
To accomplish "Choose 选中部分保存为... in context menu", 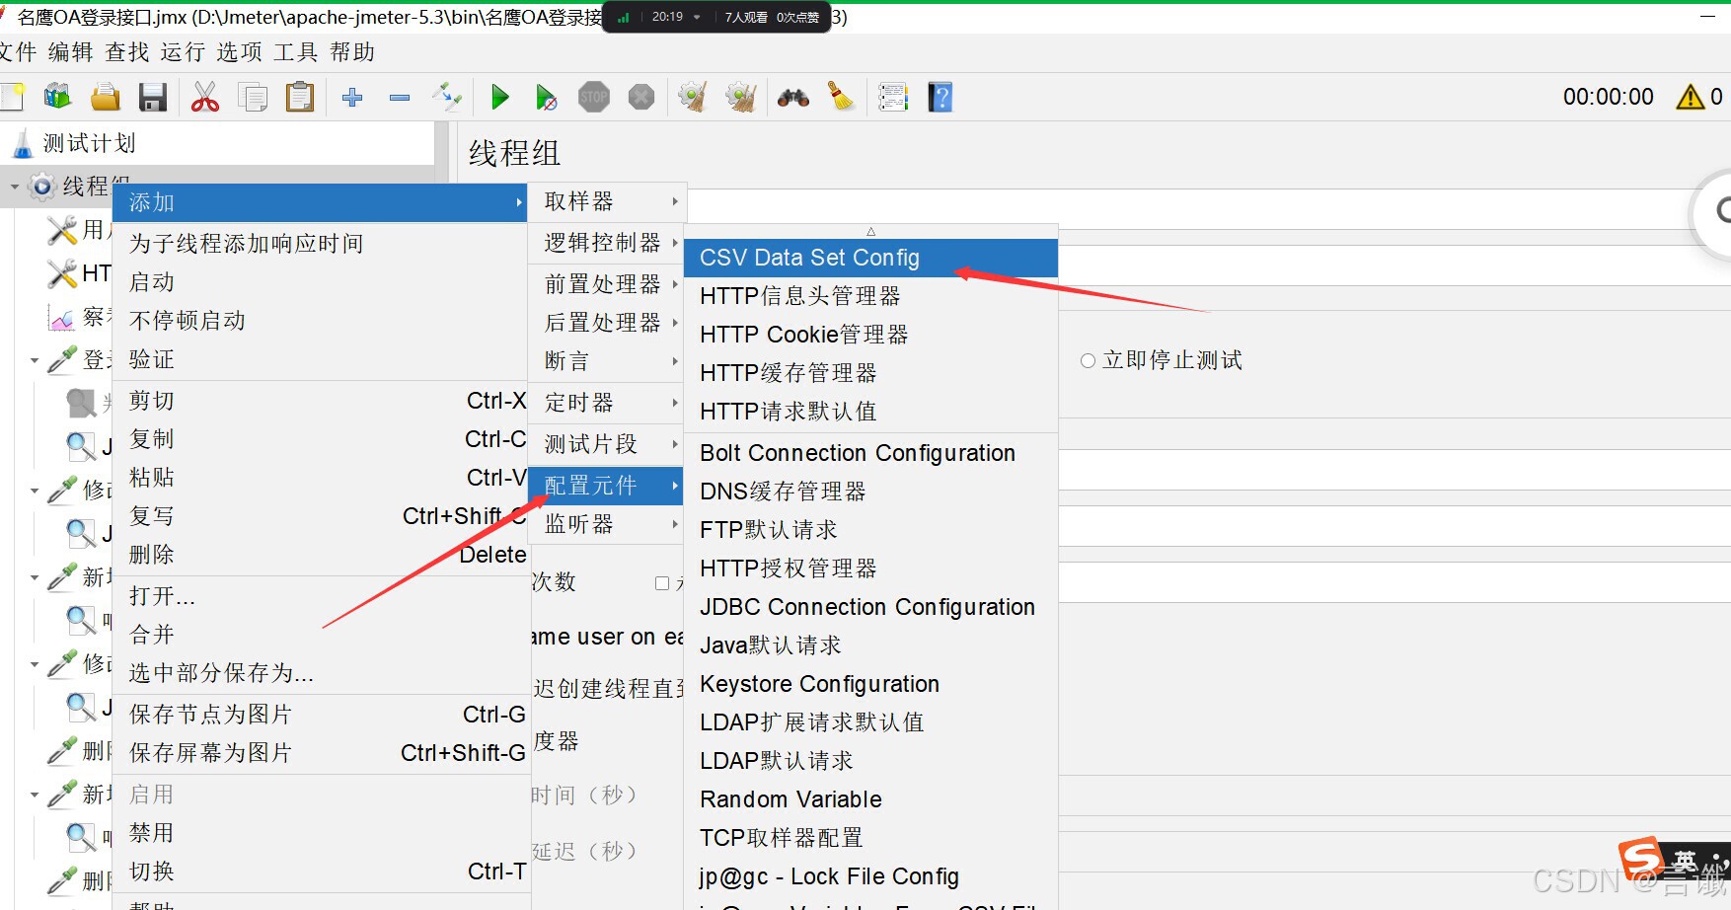I will click(x=321, y=673).
